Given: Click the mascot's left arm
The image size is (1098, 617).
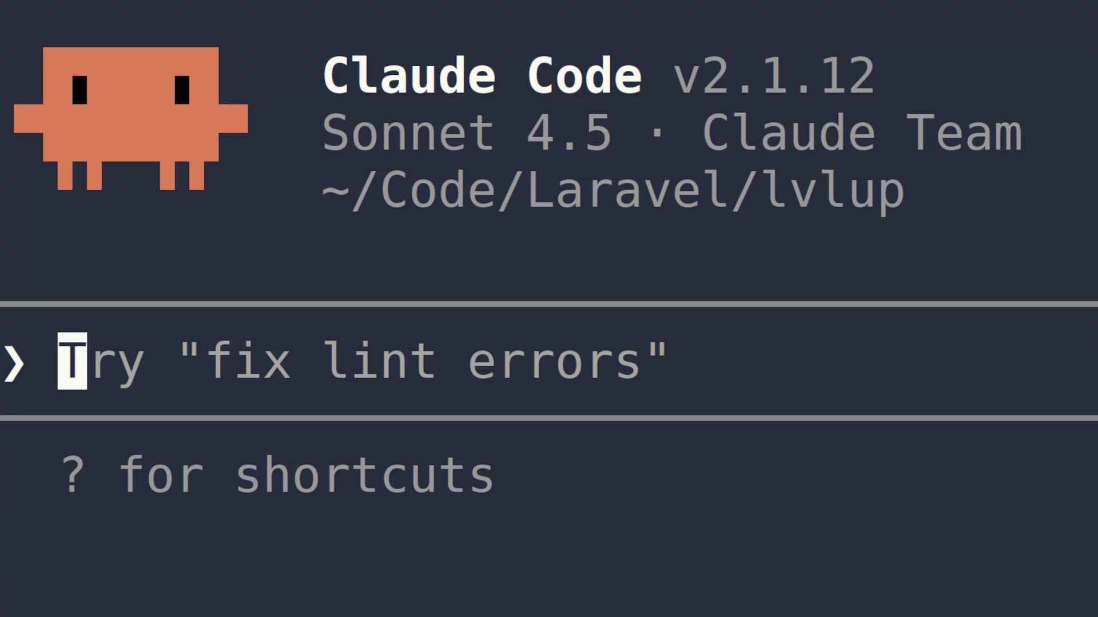Looking at the screenshot, I should 29,118.
